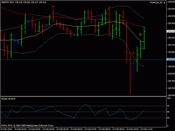Click the 138.945 price scale label
The height and width of the screenshot is (131, 175).
pyautogui.click(x=171, y=66)
